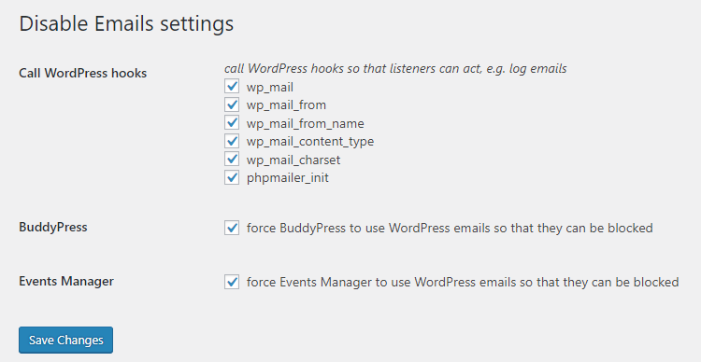This screenshot has height=362, width=701.
Task: Click the wp_mail_content_type label text
Action: [x=310, y=142]
